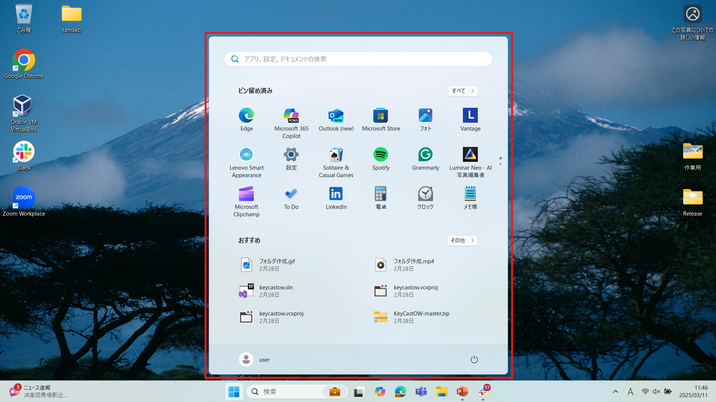Select tamako folder on desktop
This screenshot has width=716, height=402.
pos(71,19)
